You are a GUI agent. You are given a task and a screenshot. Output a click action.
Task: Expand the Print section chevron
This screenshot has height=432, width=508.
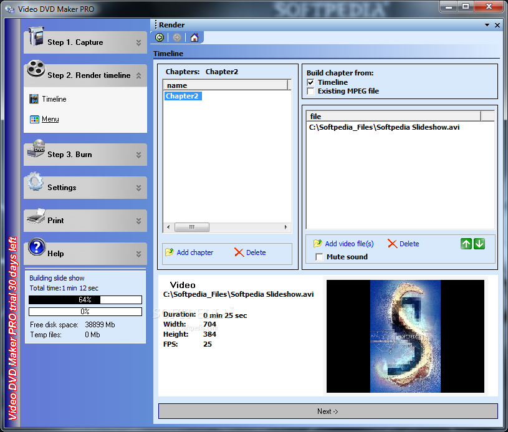(138, 221)
